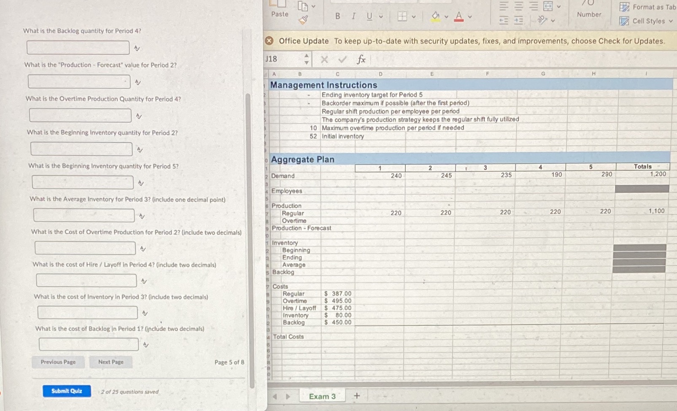Screen dimensions: 677x411
Task: Click spell-check icon beside Backlog cost Period 1 field
Action: coord(146,345)
